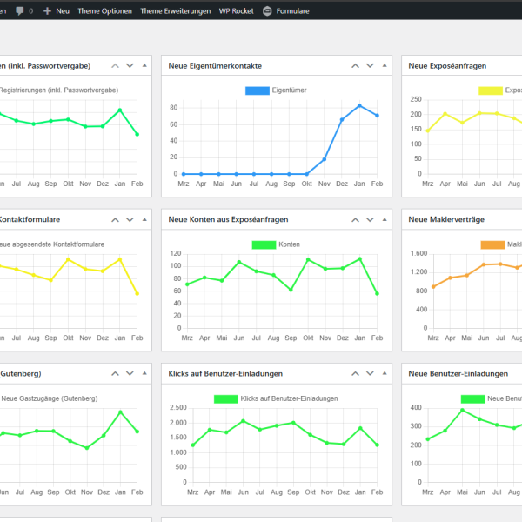Move Neue Eigentümerkontakte widget down
522x522 pixels.
pos(370,65)
